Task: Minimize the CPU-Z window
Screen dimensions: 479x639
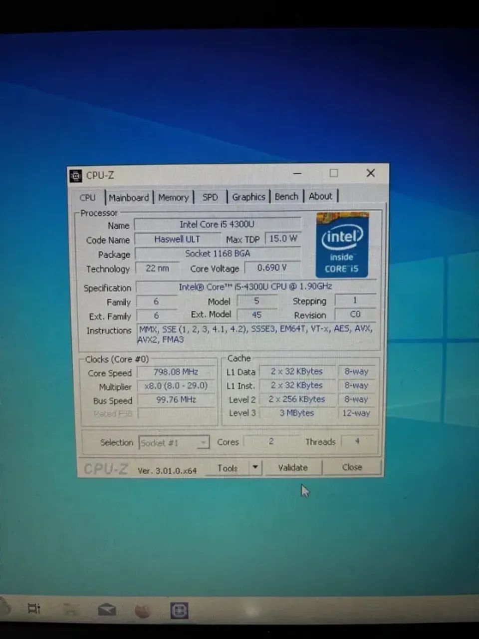Action: (x=297, y=173)
